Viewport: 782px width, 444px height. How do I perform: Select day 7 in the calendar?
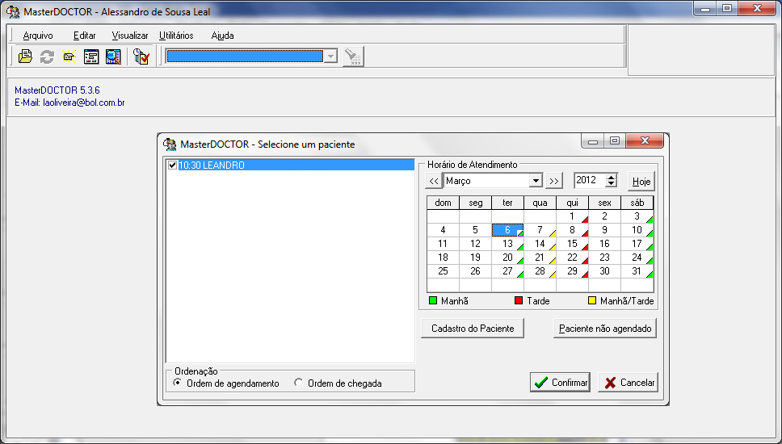[x=540, y=230]
